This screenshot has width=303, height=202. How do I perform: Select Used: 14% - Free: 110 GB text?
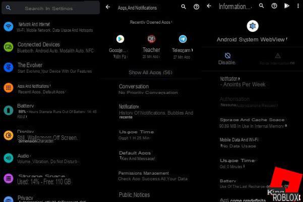point(44,182)
